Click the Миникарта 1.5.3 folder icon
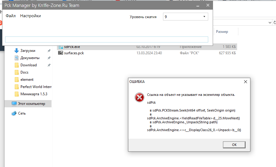 click(17, 94)
